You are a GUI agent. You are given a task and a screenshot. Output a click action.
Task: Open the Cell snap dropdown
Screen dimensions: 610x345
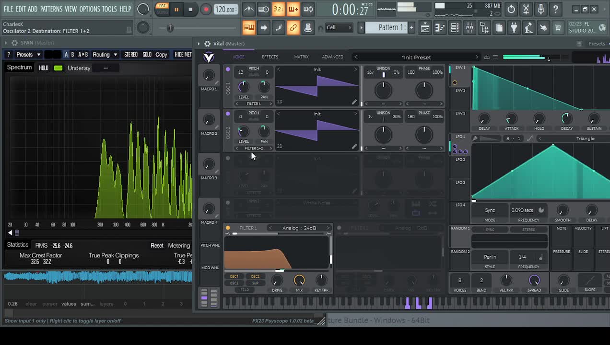pyautogui.click(x=339, y=27)
